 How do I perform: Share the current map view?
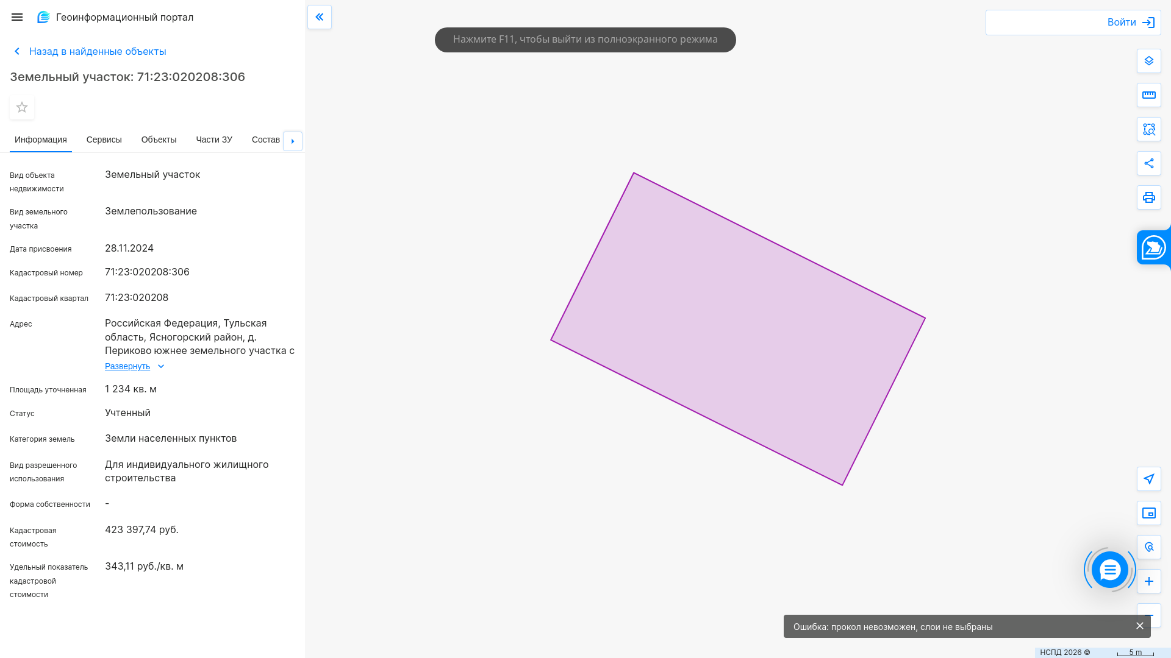[1149, 163]
